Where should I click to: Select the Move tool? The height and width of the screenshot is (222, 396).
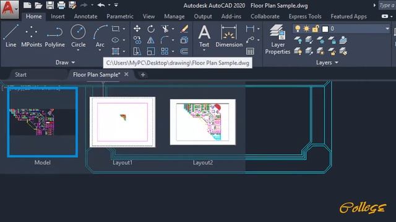[137, 29]
